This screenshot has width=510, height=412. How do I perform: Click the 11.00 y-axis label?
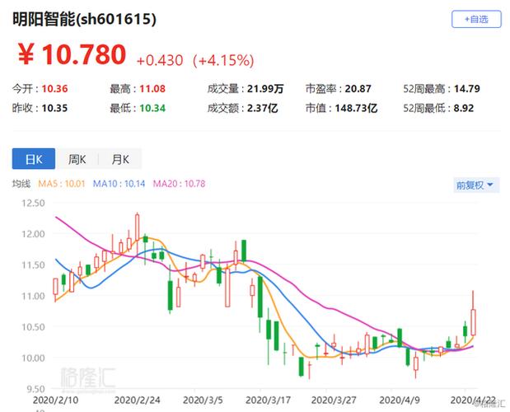[x=33, y=297]
